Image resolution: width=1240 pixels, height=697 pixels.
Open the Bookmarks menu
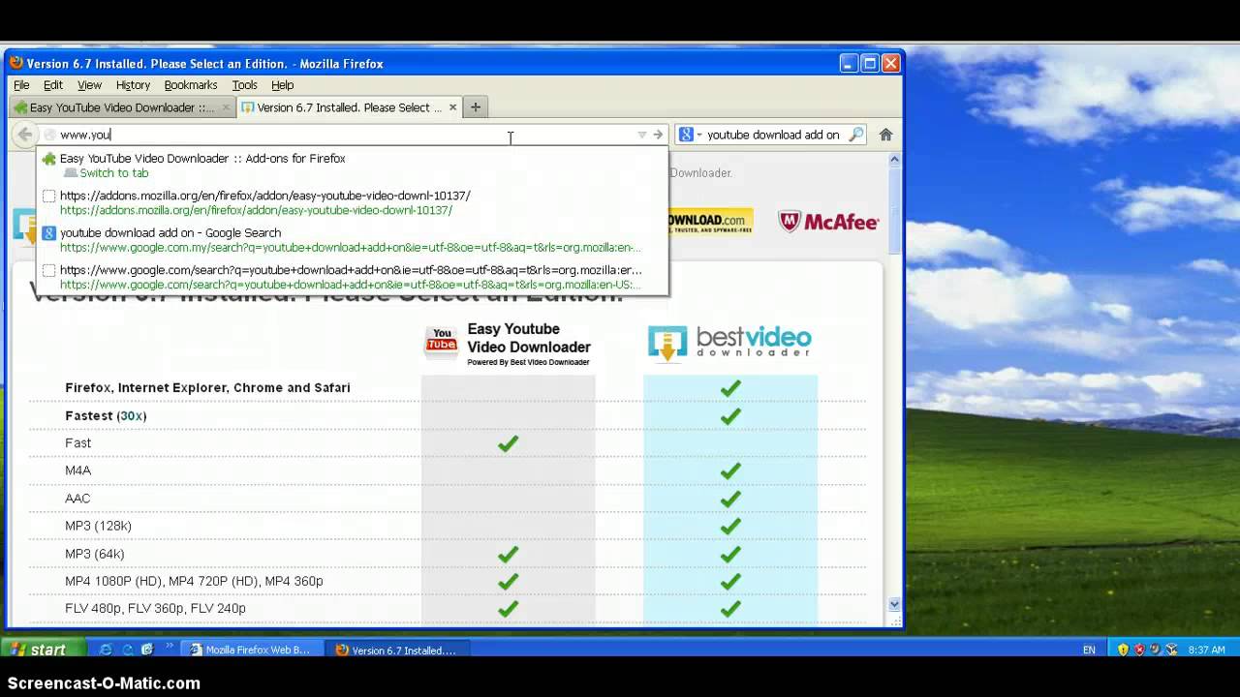click(x=191, y=85)
